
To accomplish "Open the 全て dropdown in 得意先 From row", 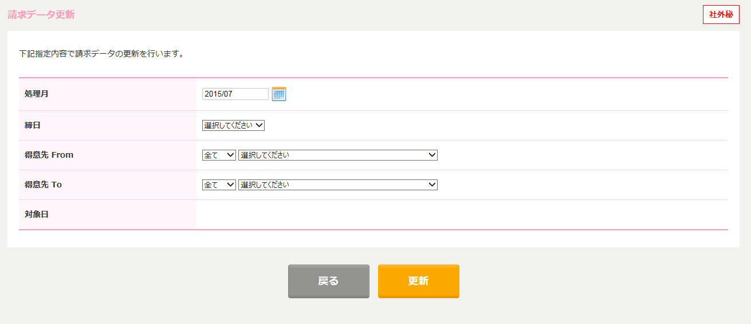I will tap(219, 155).
